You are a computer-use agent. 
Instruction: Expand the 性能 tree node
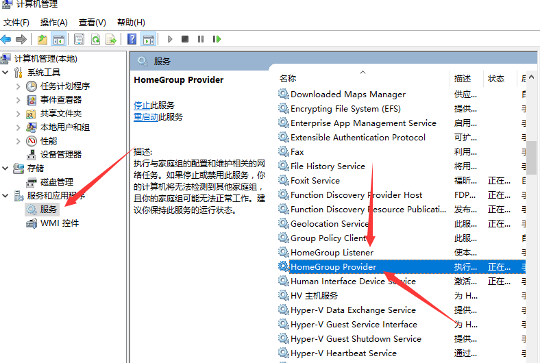pyautogui.click(x=19, y=141)
